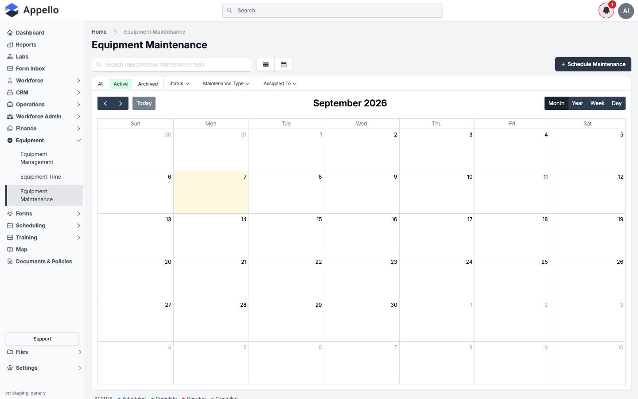638x399 pixels.
Task: Expand the Operations menu item
Action: [x=44, y=105]
